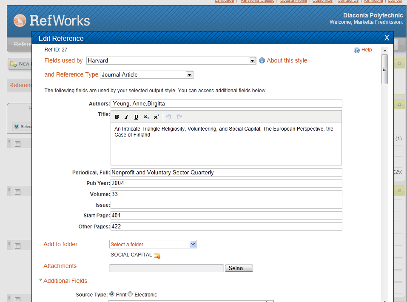This screenshot has height=302, width=407.
Task: Click the question mark Help icon
Action: (357, 50)
